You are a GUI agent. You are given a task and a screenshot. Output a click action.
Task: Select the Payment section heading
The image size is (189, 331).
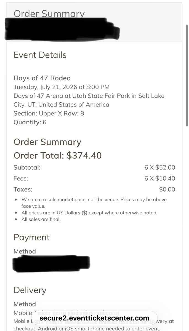pos(32,237)
